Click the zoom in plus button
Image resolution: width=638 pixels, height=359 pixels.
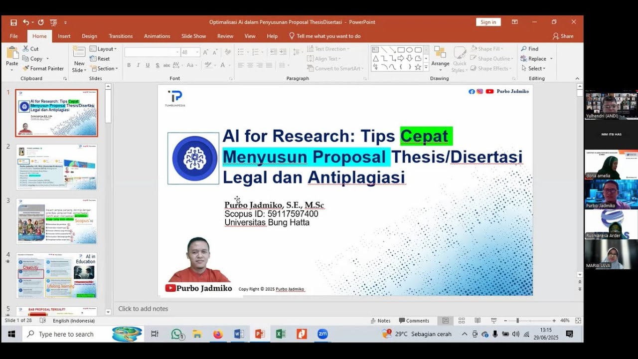click(554, 321)
